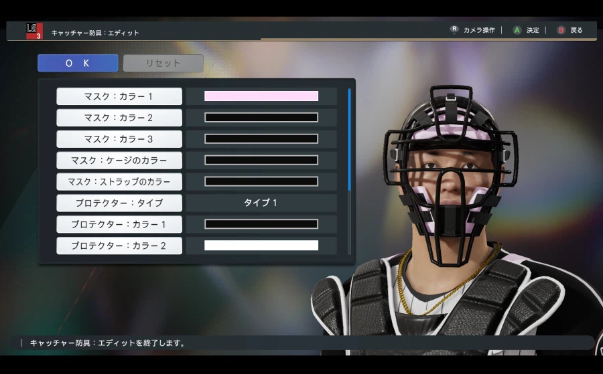
Task: Click the 戻る back label
Action: 576,30
